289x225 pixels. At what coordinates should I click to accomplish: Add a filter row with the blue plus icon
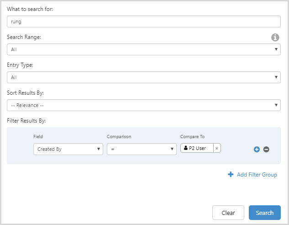(x=257, y=149)
